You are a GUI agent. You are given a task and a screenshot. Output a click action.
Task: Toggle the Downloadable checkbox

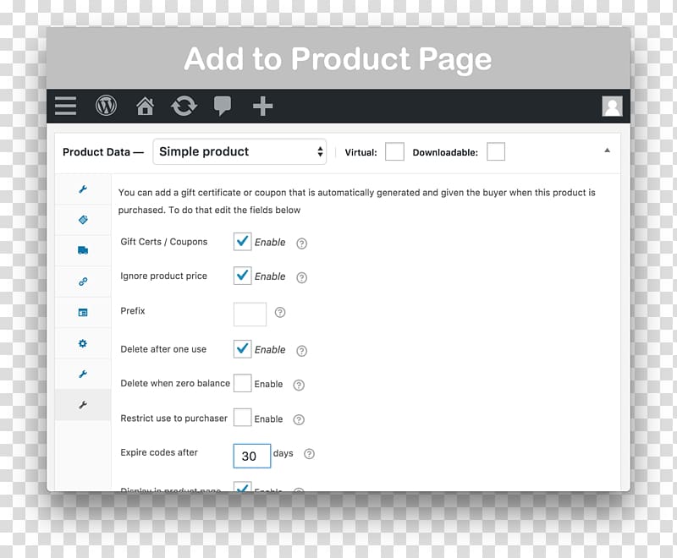tap(496, 152)
